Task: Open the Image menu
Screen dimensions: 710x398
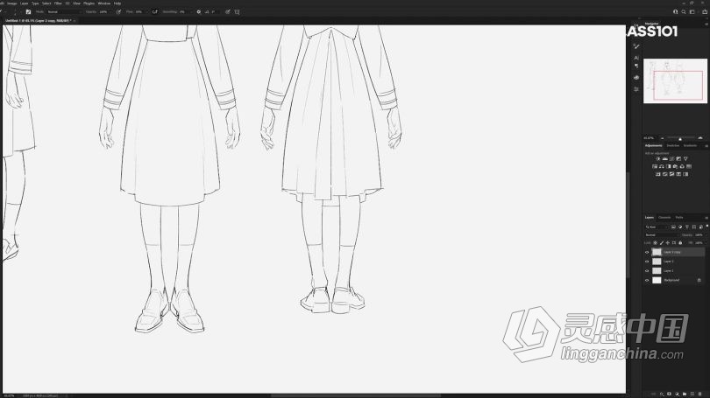Action: [x=11, y=3]
